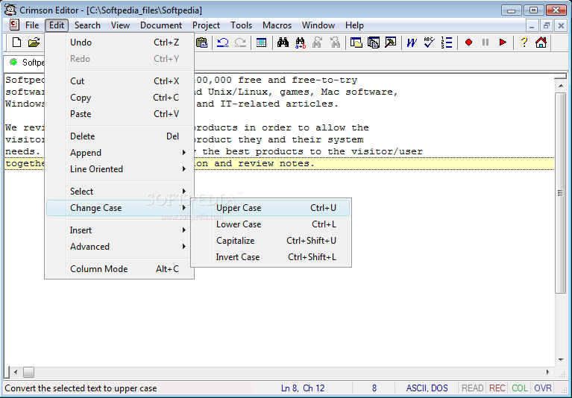Click the OVR indicator in the status bar

(x=543, y=388)
